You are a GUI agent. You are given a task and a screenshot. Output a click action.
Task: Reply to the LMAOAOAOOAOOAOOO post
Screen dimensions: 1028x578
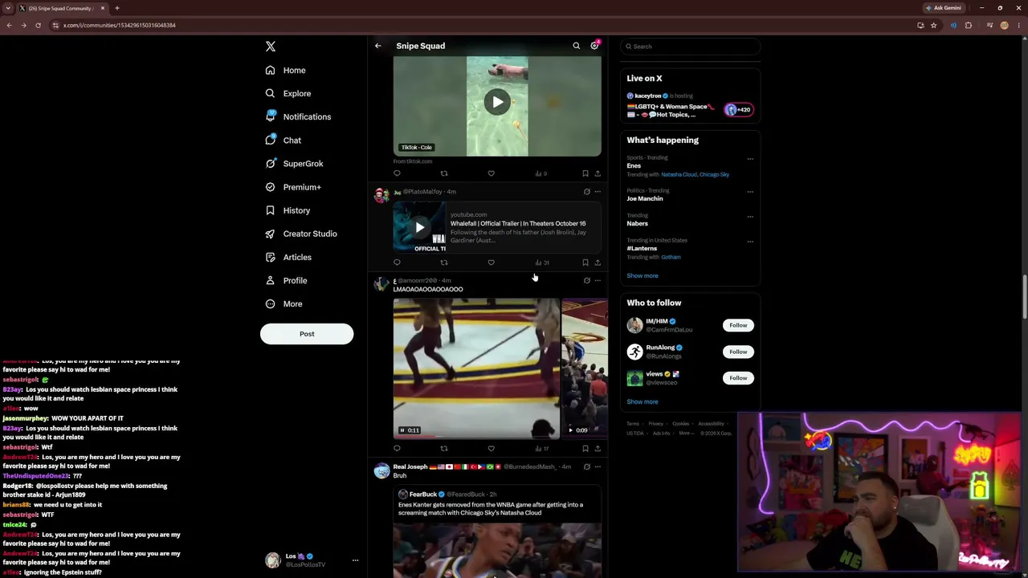(x=397, y=449)
